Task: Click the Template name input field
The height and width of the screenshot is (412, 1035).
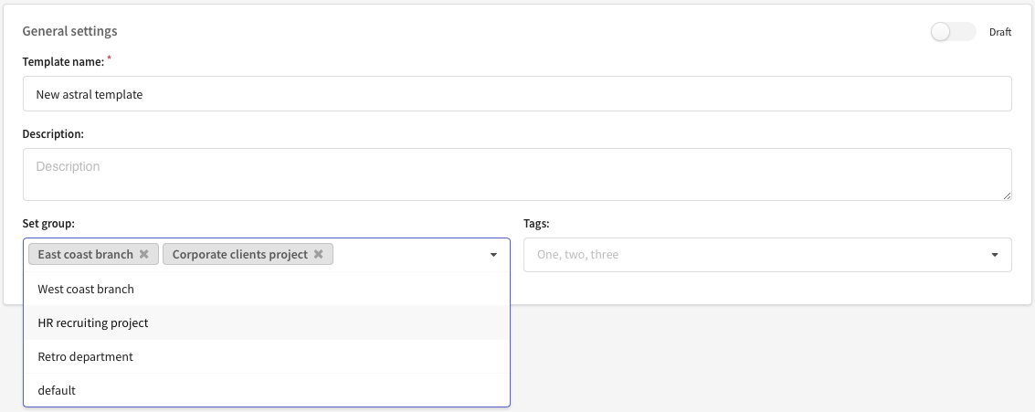Action: coord(517,94)
